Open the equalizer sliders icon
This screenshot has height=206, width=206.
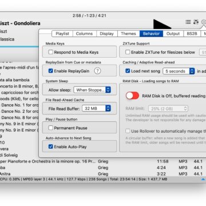point(196,22)
